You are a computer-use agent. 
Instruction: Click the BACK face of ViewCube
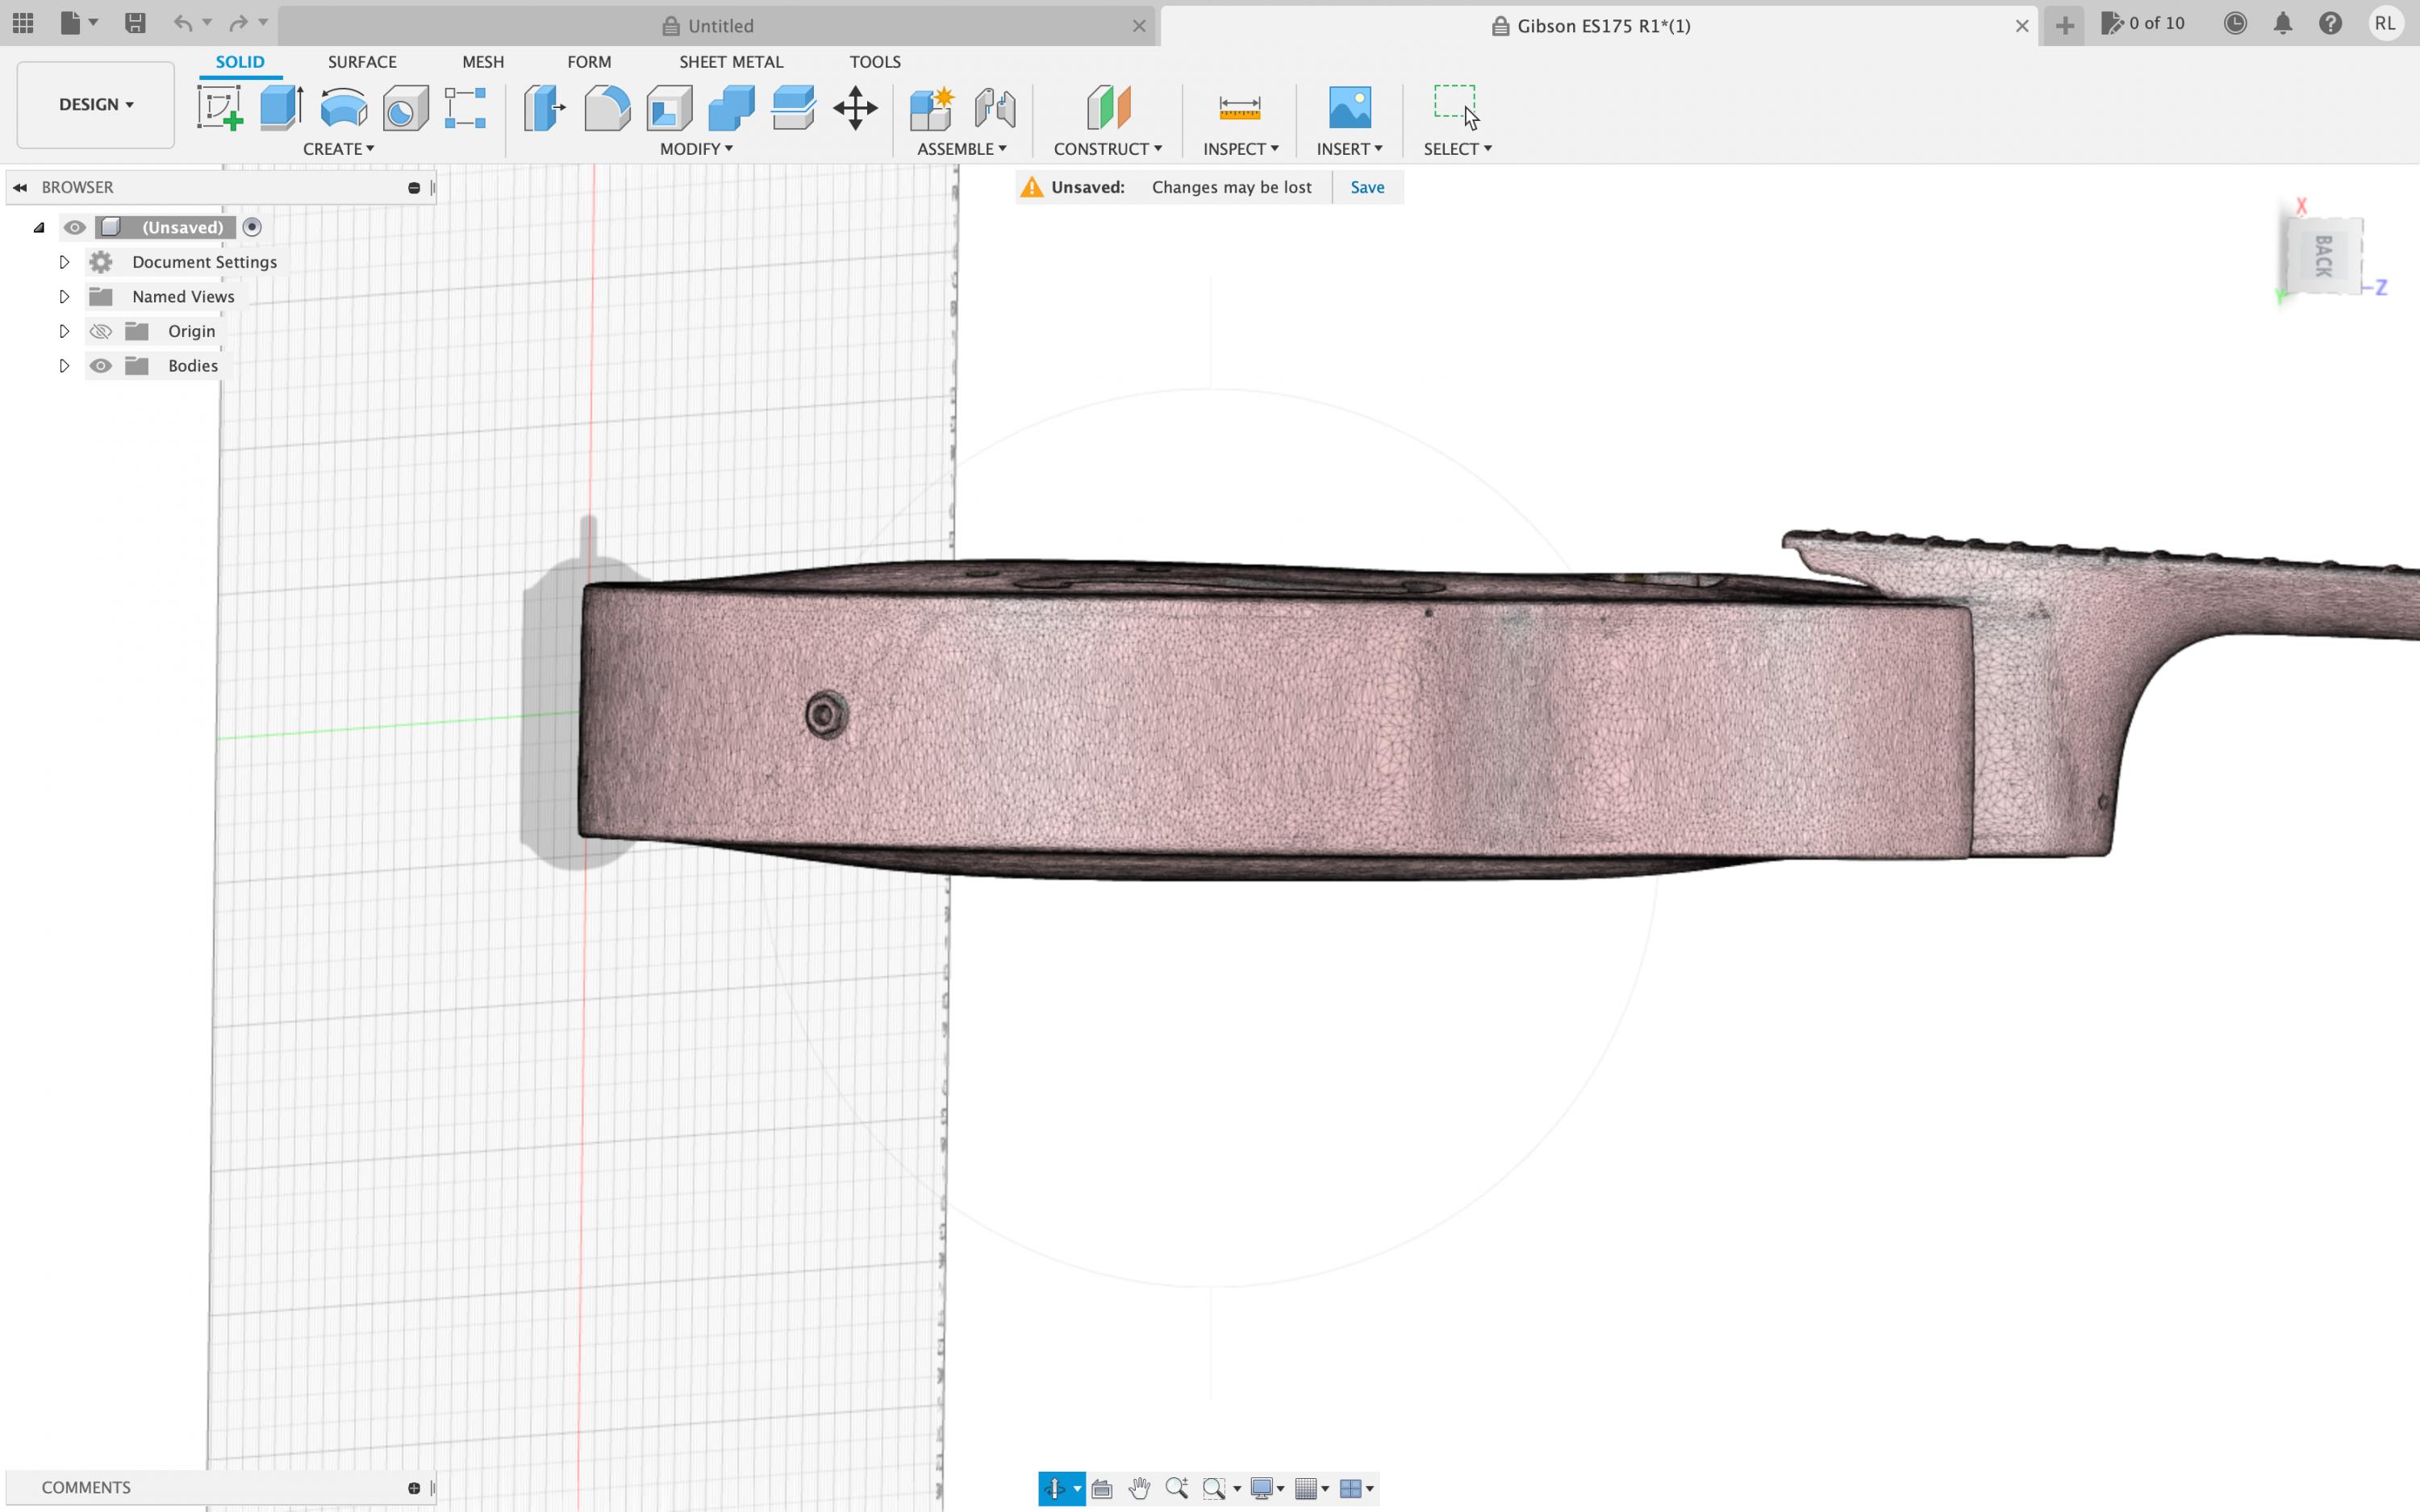2324,256
